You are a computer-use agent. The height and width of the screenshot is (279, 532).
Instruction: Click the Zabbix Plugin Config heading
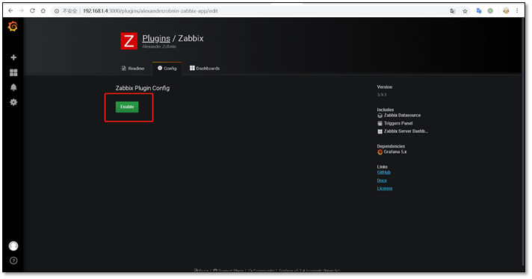[143, 88]
